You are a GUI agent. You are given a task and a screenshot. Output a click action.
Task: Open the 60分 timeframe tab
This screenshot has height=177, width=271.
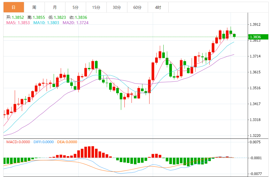[137, 7]
